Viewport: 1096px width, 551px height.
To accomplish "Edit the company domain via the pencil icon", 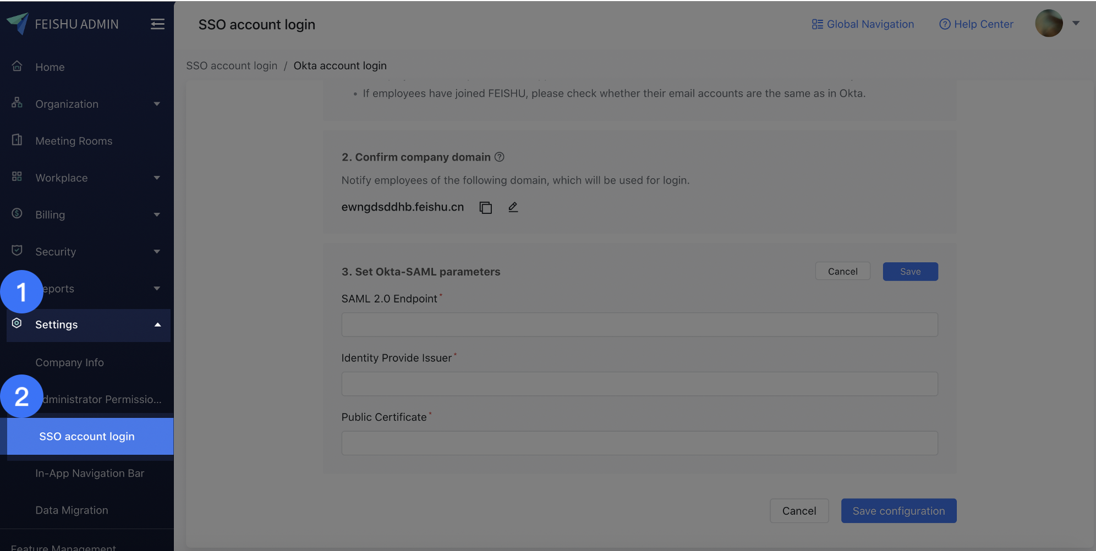I will (512, 207).
